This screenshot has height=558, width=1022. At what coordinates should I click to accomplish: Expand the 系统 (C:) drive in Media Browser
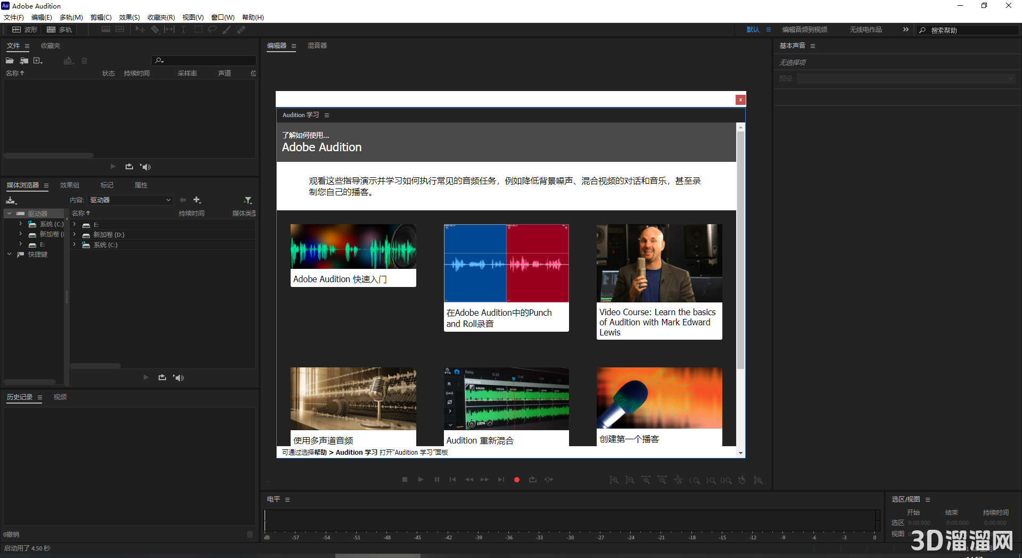20,224
